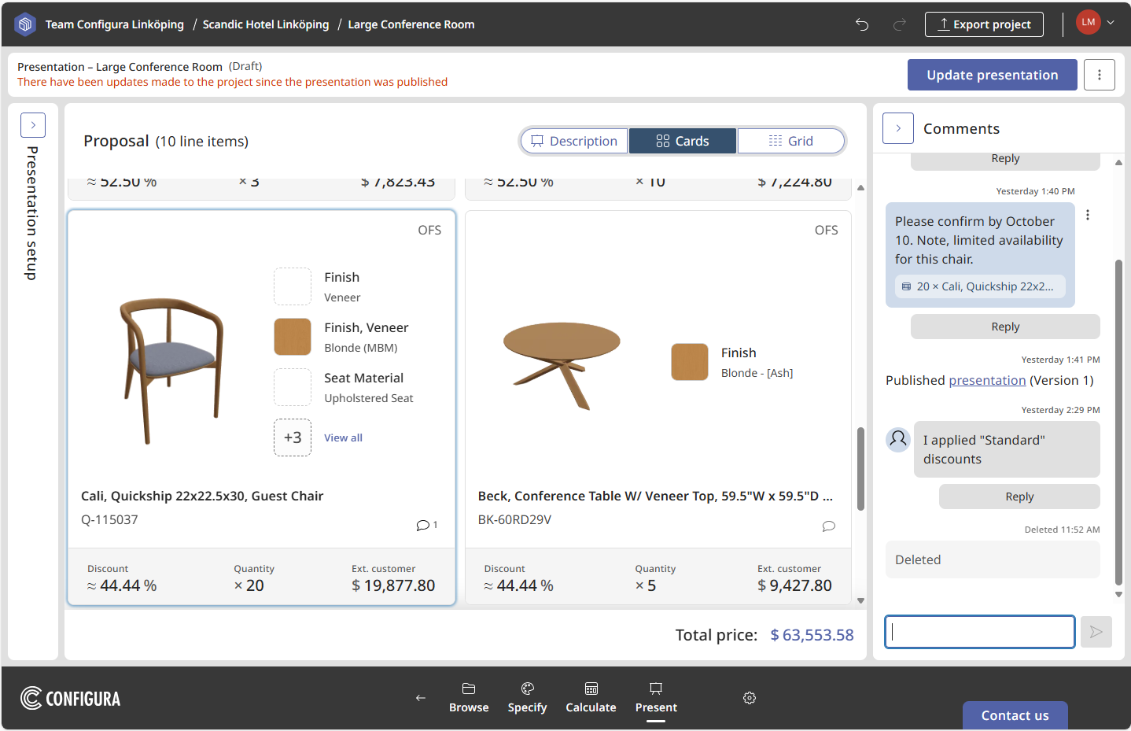Expand the Presentation setup panel

[33, 125]
